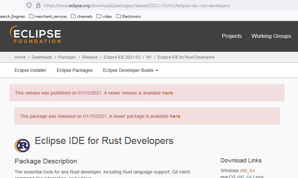
Task: Click Eclipse IDE for Rust Developers breadcrumb
Action: pos(186,57)
